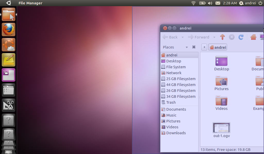Open the battery indicator
The image size is (264, 154).
[202, 3]
